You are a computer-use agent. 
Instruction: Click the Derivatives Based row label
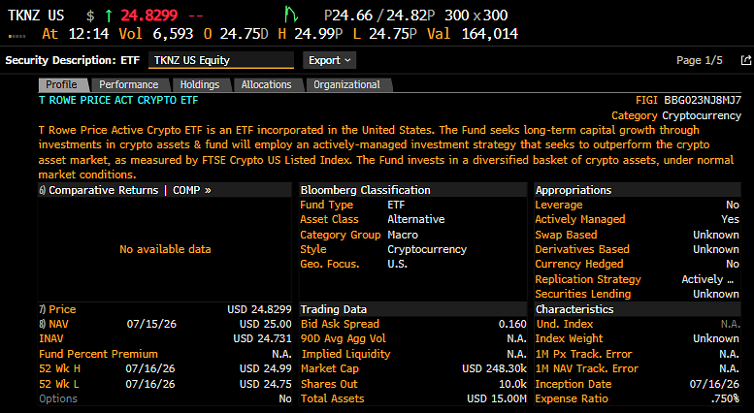coord(582,249)
